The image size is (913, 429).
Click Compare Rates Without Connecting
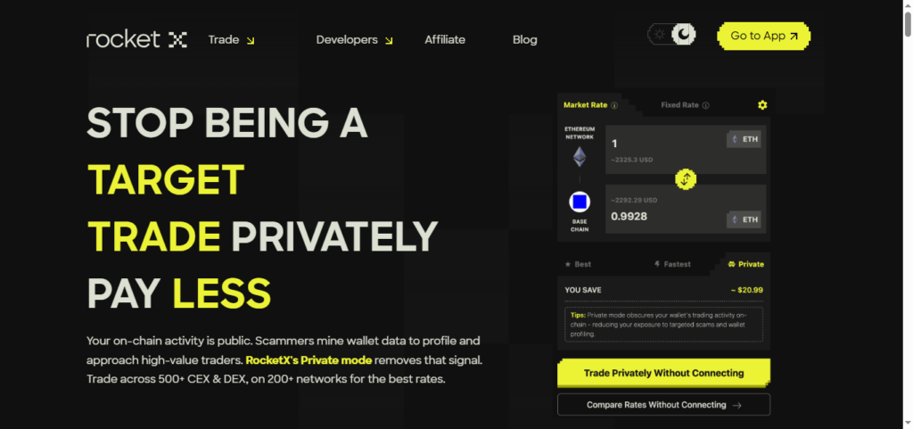coord(663,405)
